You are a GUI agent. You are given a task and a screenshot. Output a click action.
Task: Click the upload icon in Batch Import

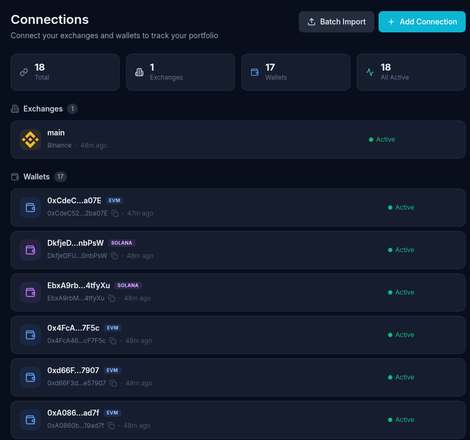coord(312,22)
